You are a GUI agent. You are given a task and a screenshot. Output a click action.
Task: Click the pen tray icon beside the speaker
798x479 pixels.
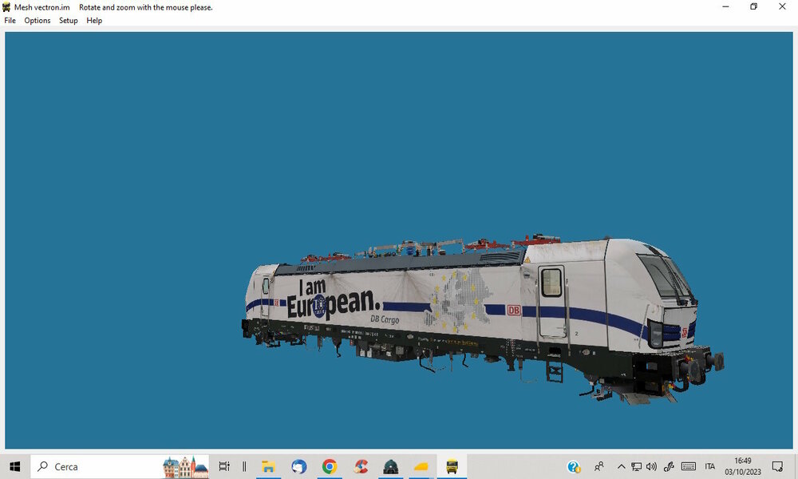[x=669, y=466]
